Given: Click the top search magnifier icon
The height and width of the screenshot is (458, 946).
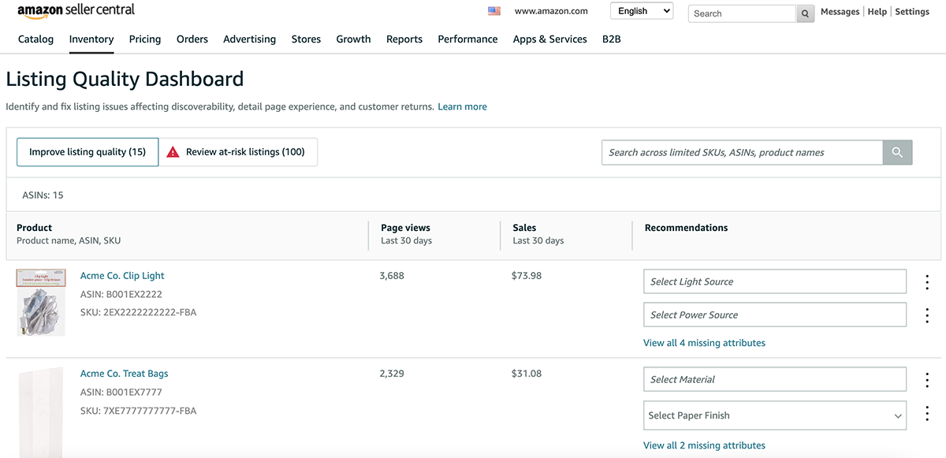Looking at the screenshot, I should (x=805, y=13).
